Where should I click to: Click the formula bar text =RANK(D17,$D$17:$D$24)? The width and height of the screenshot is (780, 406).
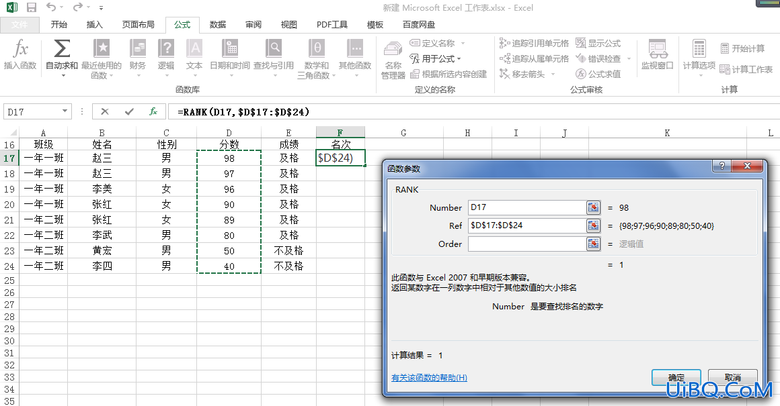(243, 111)
